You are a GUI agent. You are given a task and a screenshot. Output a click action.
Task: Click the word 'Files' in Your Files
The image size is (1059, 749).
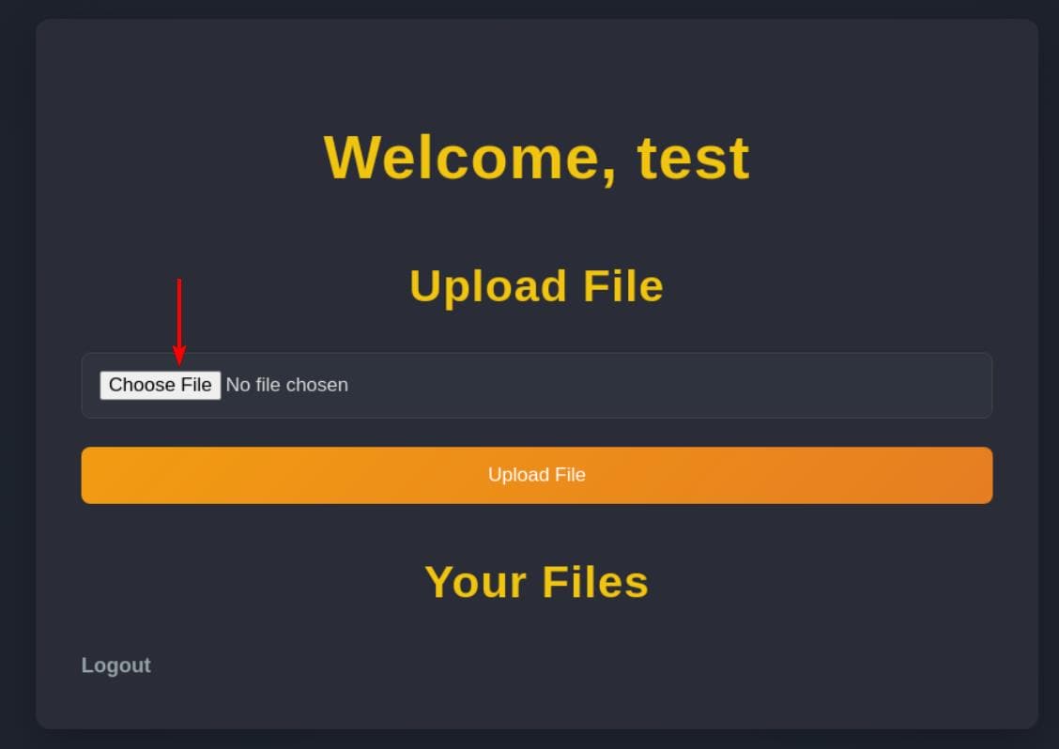595,582
